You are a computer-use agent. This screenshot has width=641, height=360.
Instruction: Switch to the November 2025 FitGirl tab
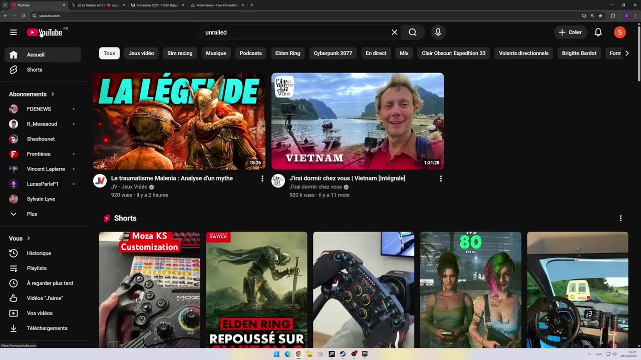(x=158, y=5)
